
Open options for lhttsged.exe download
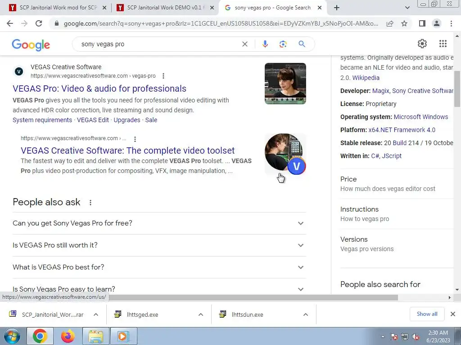pos(201,314)
